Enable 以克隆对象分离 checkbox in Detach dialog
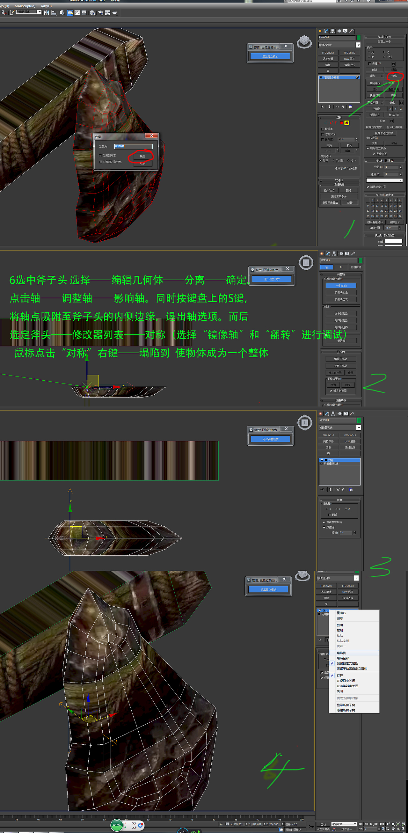 pyautogui.click(x=100, y=162)
